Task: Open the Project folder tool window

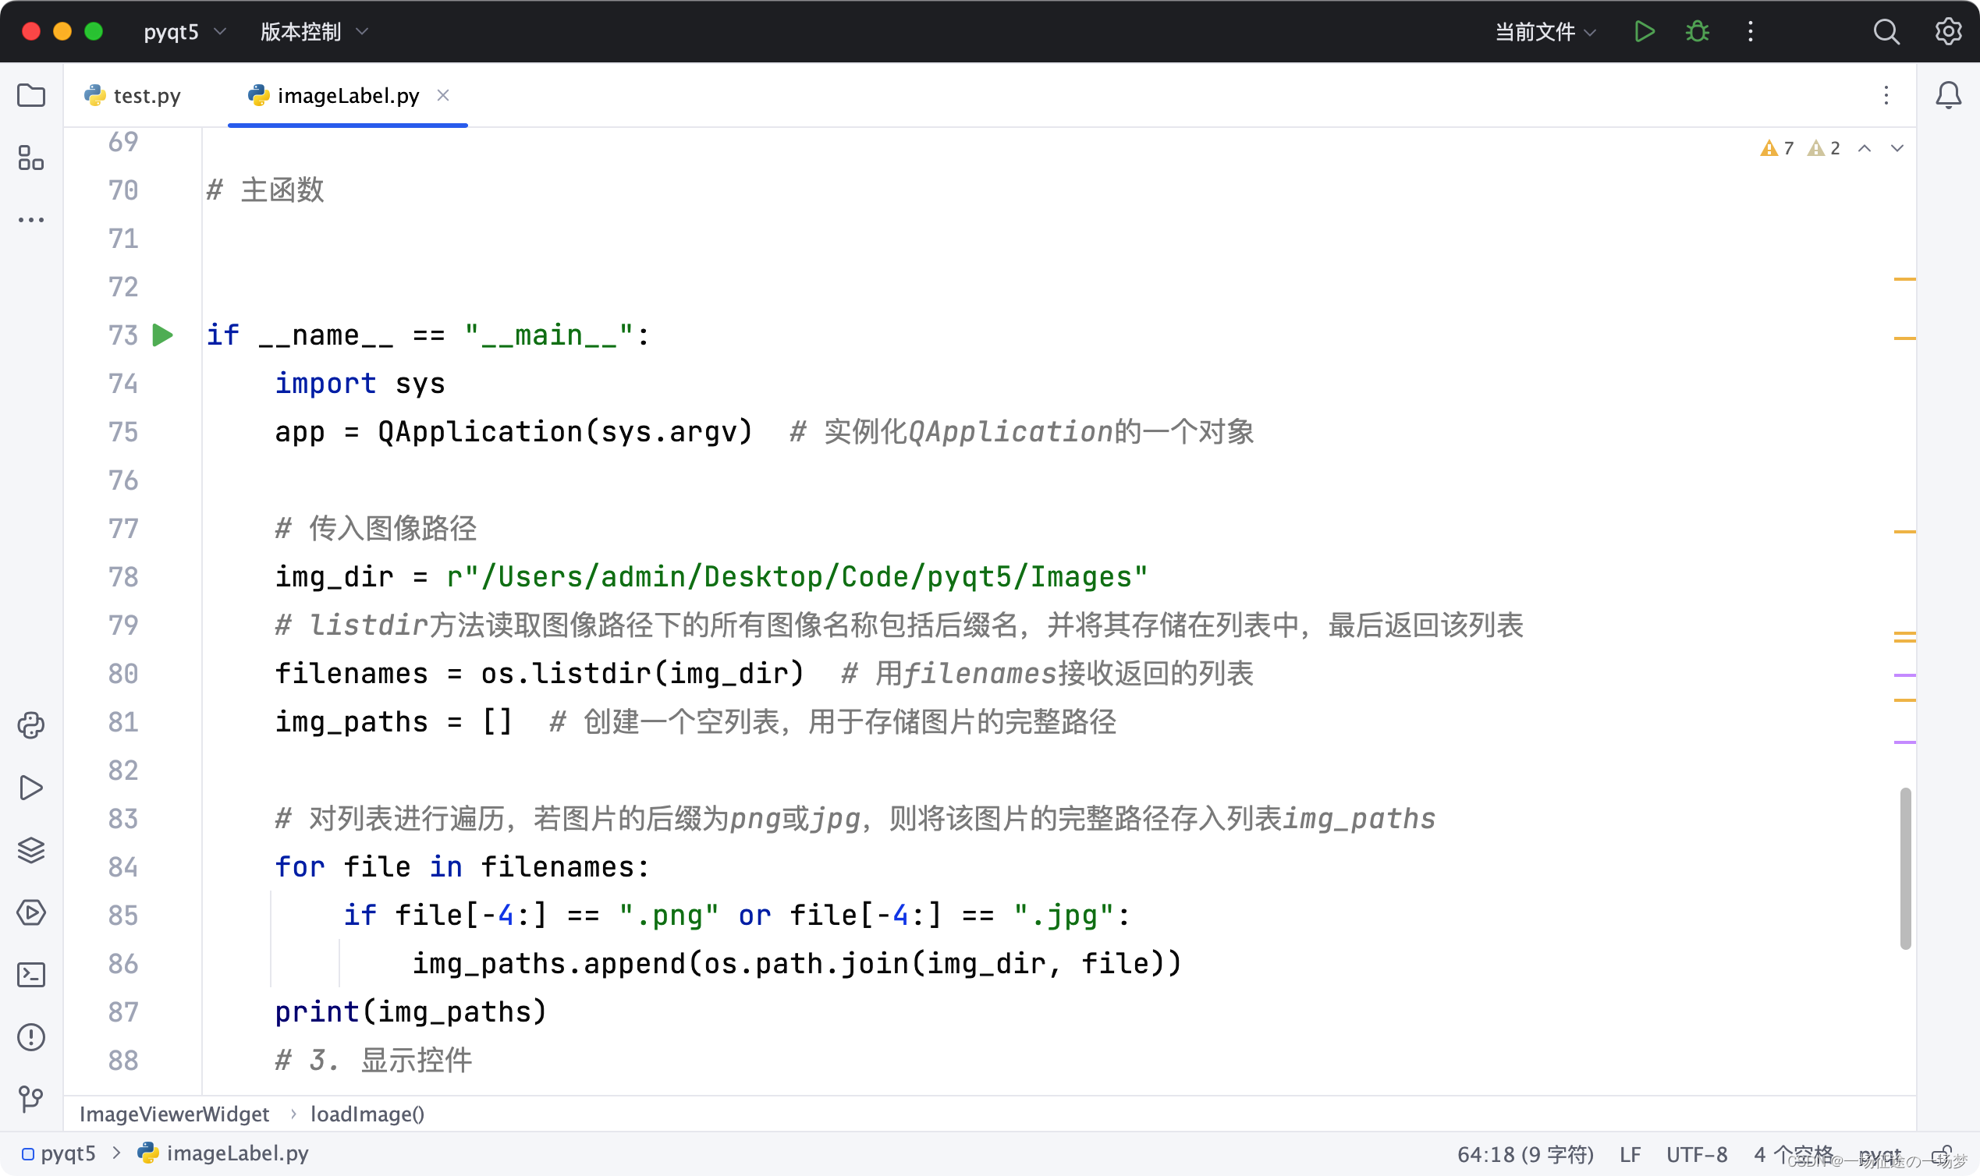Action: (32, 96)
